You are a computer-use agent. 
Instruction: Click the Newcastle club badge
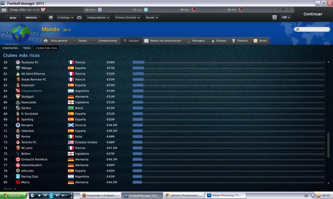point(18,102)
